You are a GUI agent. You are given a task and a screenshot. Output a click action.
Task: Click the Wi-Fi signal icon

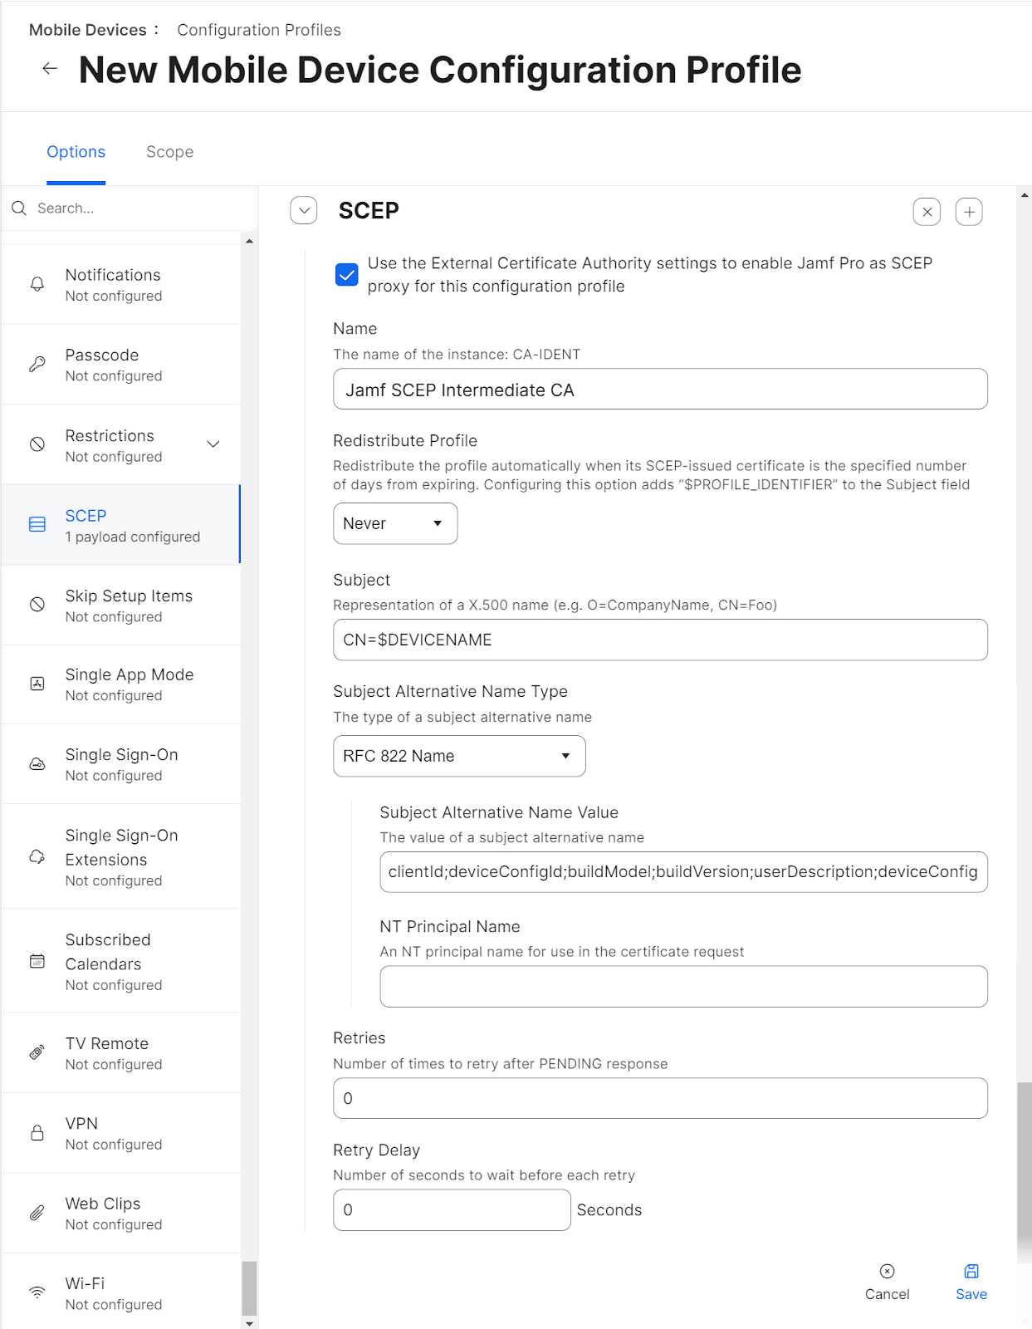[x=37, y=1292]
